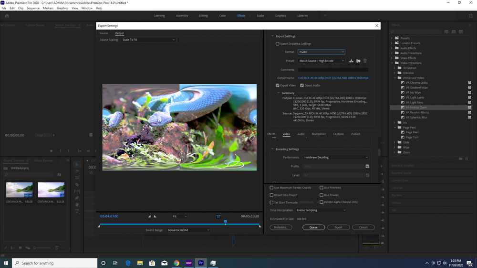Open the Time Interpolation dropdown
This screenshot has height=268, width=477.
tap(321, 210)
